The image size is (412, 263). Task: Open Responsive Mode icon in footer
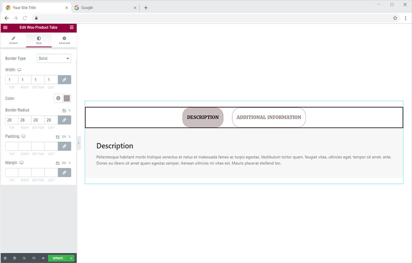point(33,258)
